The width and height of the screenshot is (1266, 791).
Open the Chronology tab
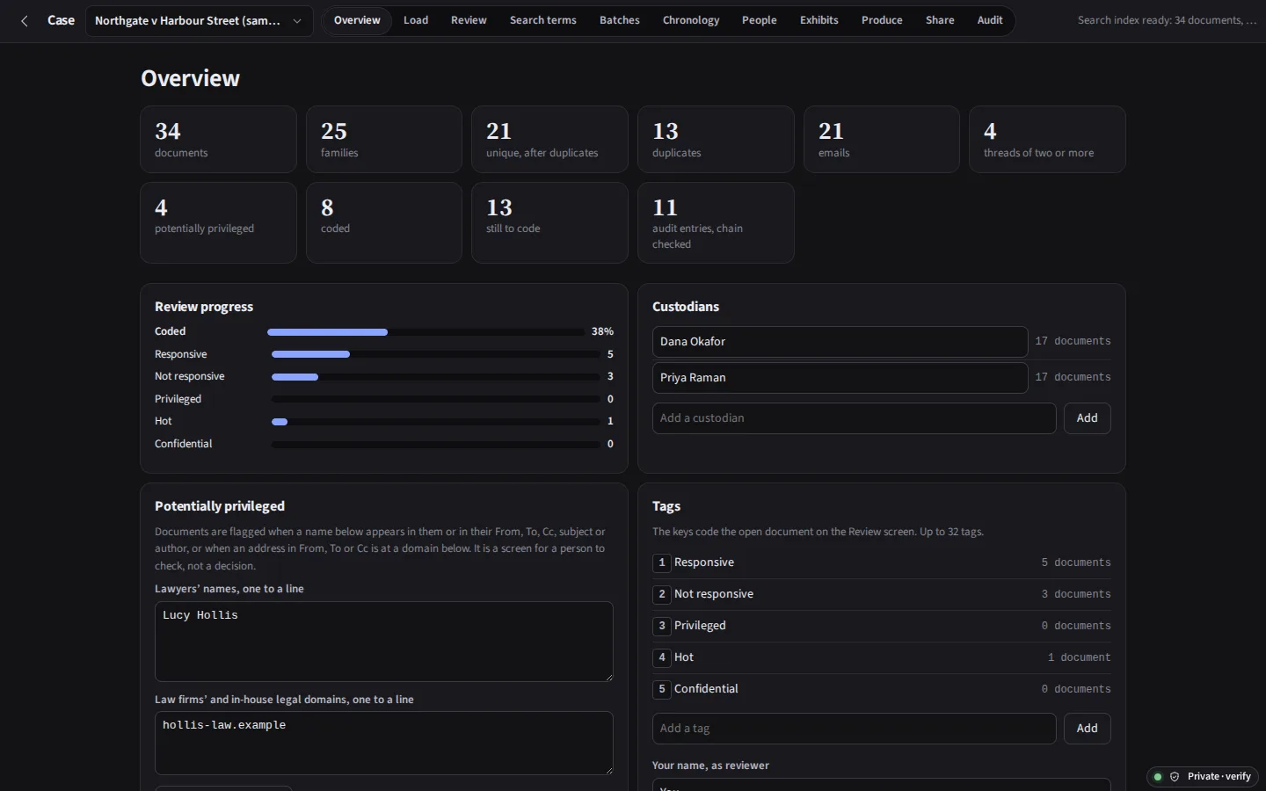pos(691,20)
